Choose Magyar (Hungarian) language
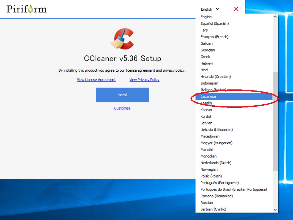 (234, 143)
